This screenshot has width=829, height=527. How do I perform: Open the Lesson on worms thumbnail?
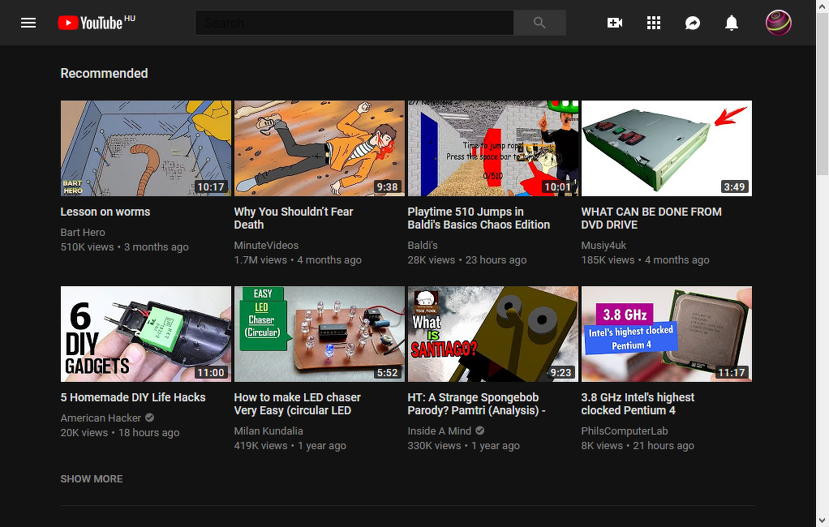146,148
